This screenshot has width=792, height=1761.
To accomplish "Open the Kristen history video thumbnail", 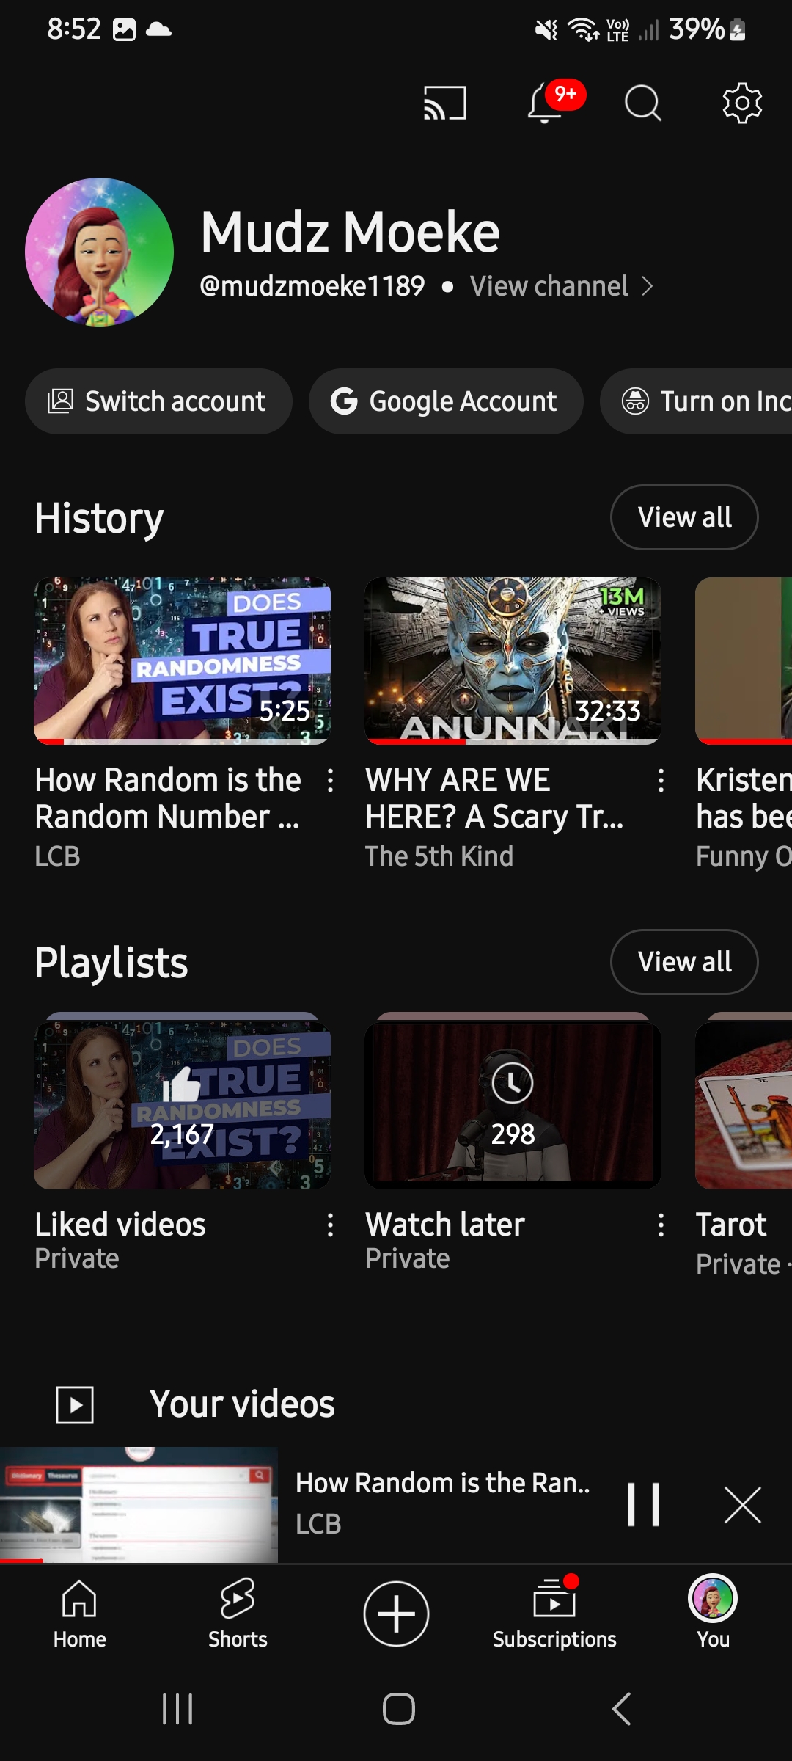I will pos(744,660).
